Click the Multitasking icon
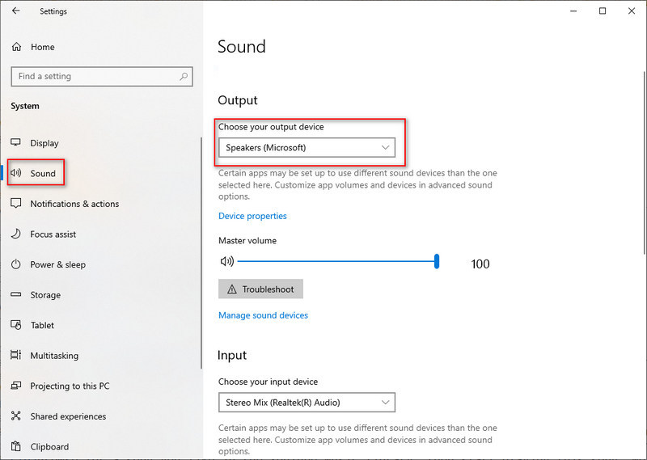Viewport: 647px width, 460px height. click(15, 355)
